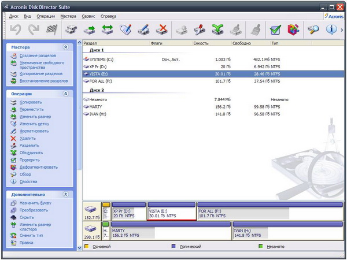The image size is (347, 260).
Task: Open the Диск menu
Action: [13, 16]
